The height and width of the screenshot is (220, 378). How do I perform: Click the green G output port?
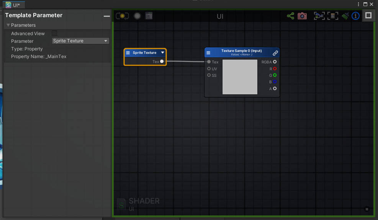click(x=275, y=75)
